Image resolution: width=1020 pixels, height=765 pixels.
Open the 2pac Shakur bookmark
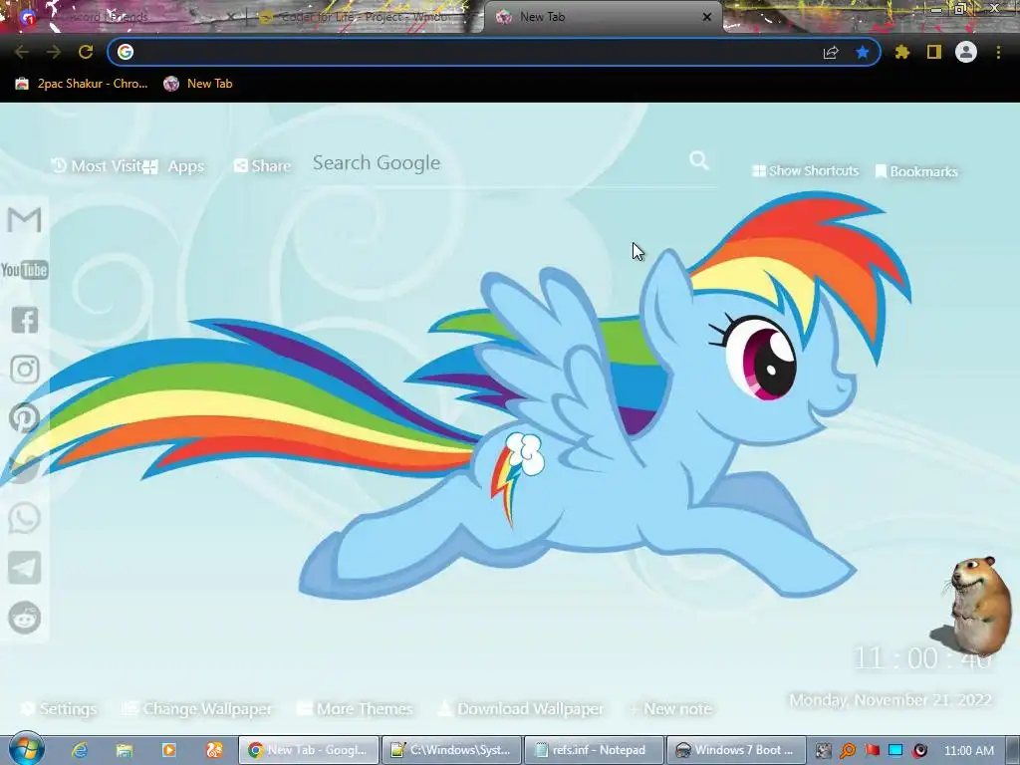click(82, 84)
